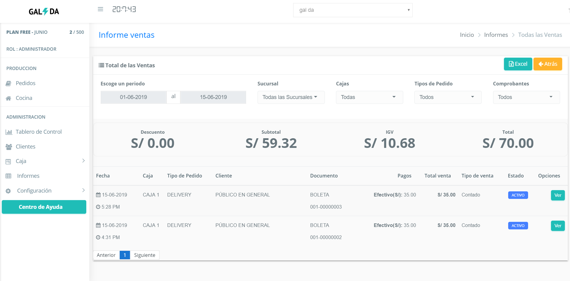Open the Comprobantes dropdown
570x281 pixels.
526,97
